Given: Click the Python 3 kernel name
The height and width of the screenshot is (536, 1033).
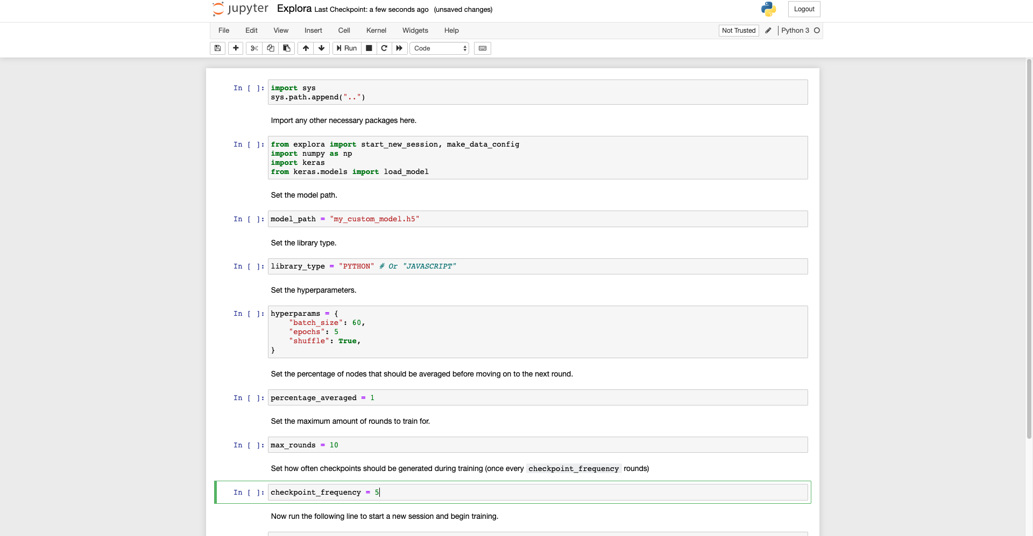Looking at the screenshot, I should coord(795,31).
